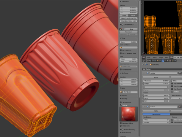
Task: Open the Object properties tab icon
Action: pos(158,61)
